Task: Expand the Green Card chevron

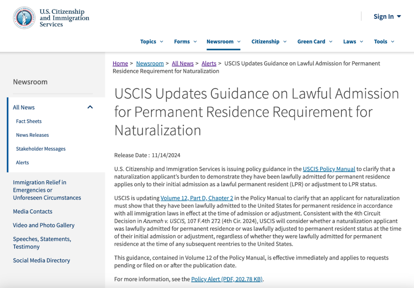Action: 331,41
